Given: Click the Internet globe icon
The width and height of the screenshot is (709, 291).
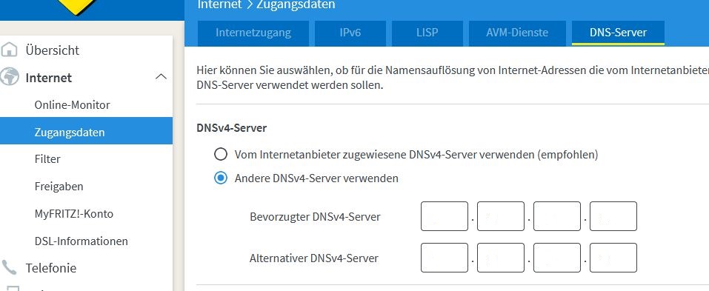Looking at the screenshot, I should pyautogui.click(x=9, y=77).
